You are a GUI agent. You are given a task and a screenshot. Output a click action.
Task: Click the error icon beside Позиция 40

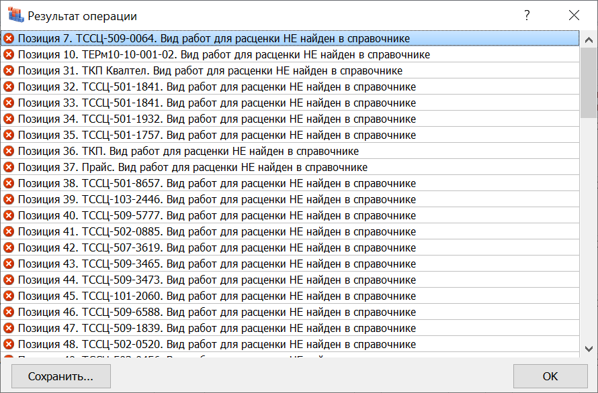(9, 215)
